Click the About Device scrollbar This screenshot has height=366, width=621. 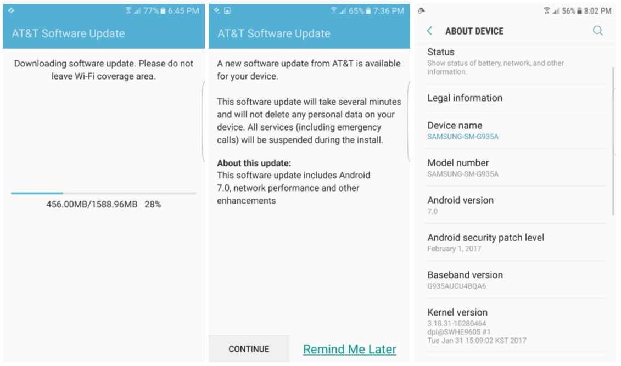point(613,141)
